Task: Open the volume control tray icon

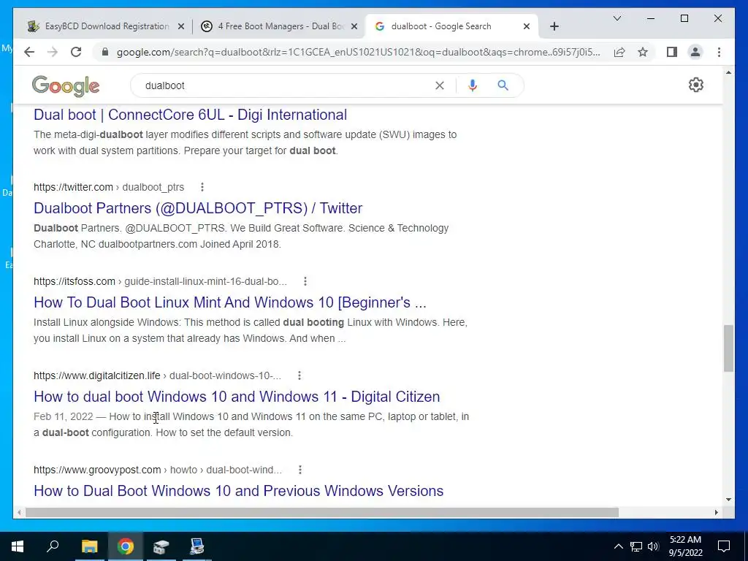Action: pyautogui.click(x=653, y=546)
